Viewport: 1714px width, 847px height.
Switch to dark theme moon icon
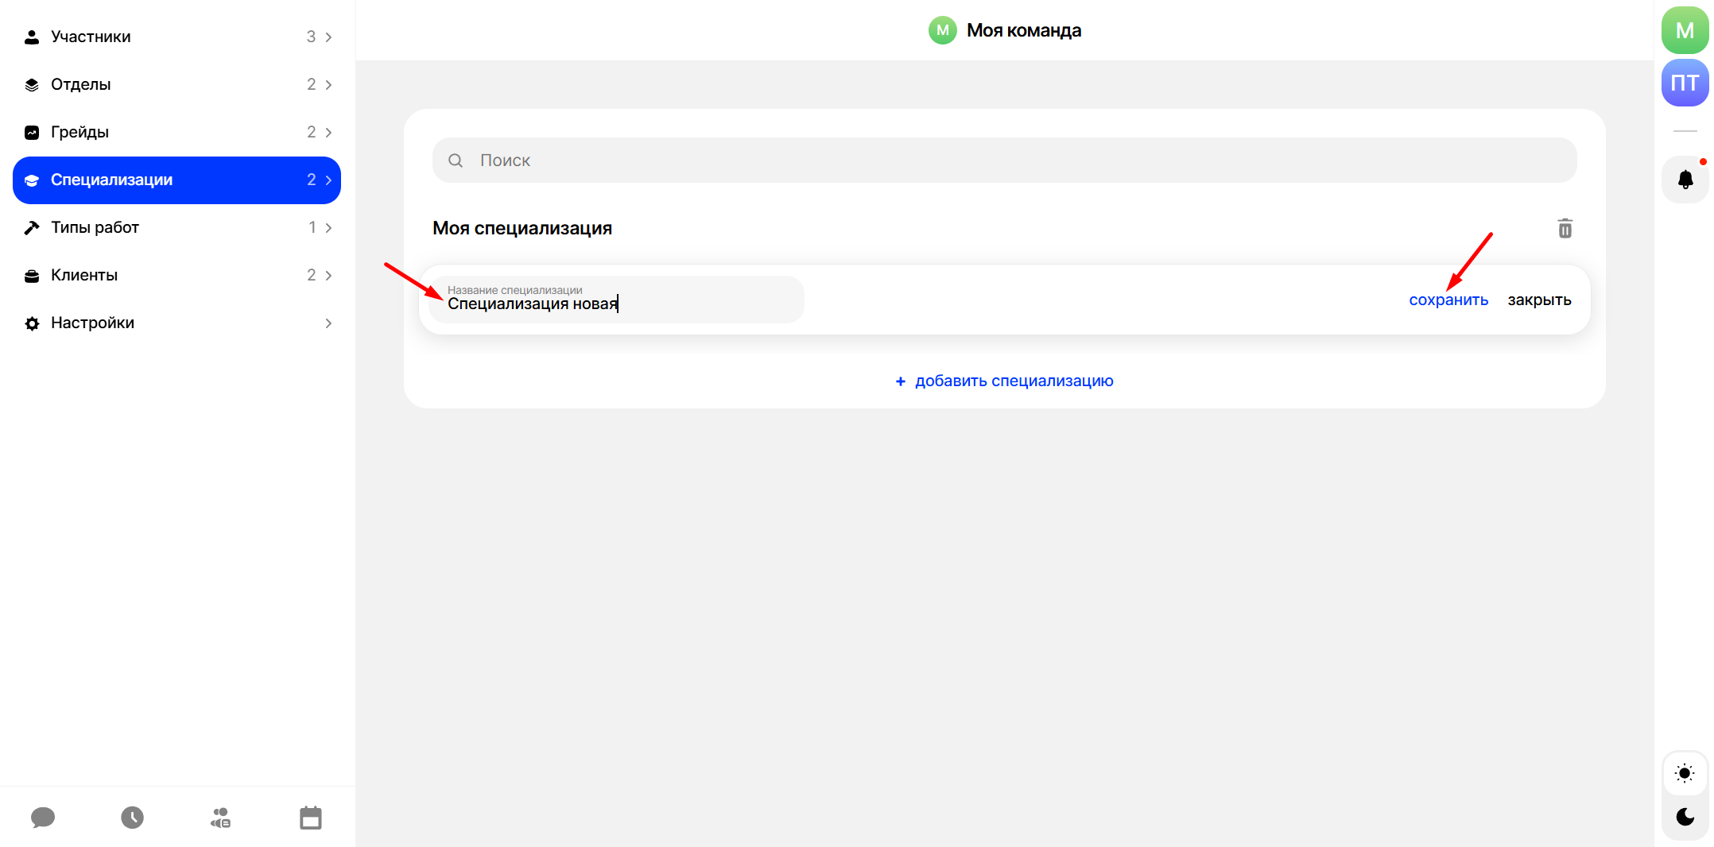click(1685, 817)
